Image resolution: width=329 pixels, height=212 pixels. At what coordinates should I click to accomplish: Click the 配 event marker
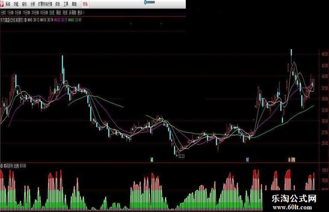pos(294,160)
